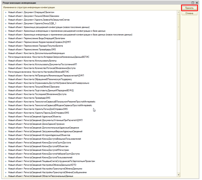202x180 pixels.
Task: Expand the Перечисление.ПровайдерыSMS node
Action: pyautogui.click(x=6, y=49)
